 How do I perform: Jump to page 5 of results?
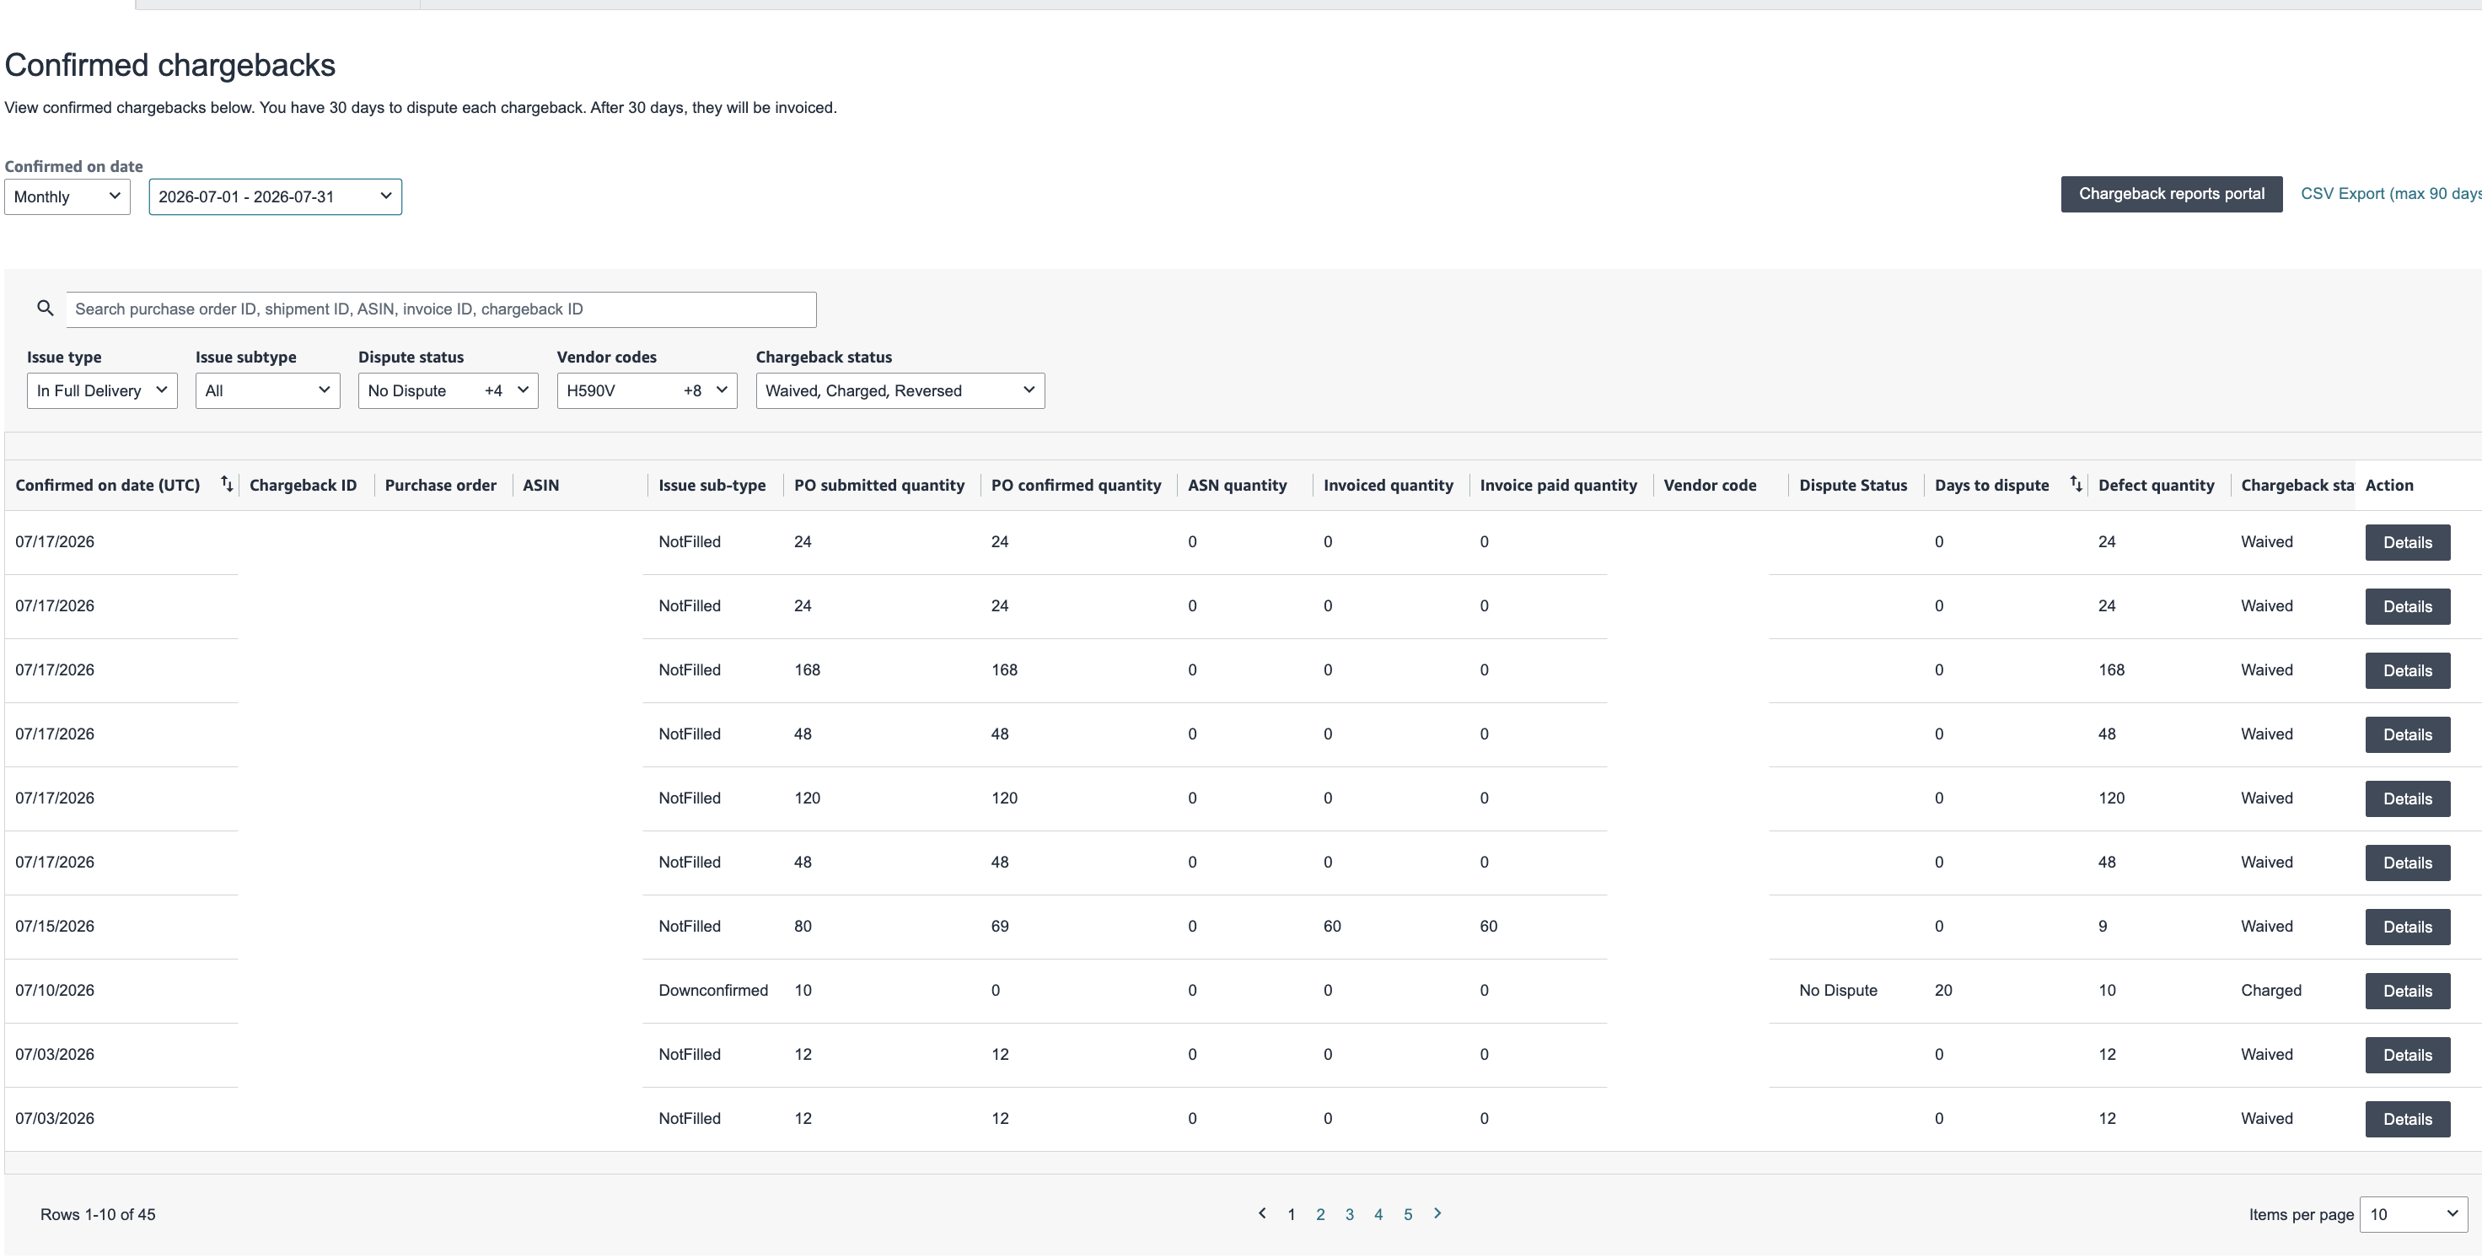1408,1215
